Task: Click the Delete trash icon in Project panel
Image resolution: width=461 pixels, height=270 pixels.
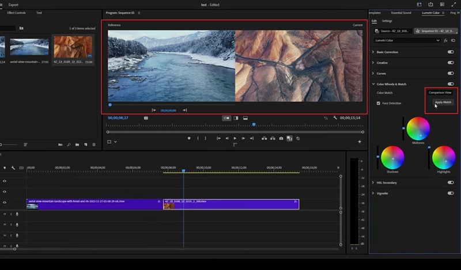Action: 94,144
